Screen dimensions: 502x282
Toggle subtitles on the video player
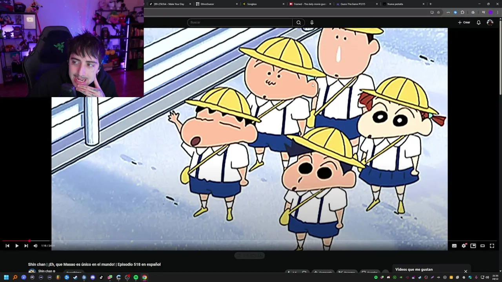454,246
